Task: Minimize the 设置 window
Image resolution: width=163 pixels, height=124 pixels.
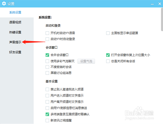Action: click(x=152, y=4)
